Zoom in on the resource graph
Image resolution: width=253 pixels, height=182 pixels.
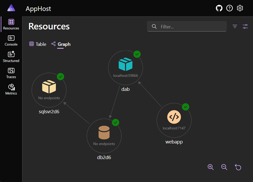[x=211, y=167]
